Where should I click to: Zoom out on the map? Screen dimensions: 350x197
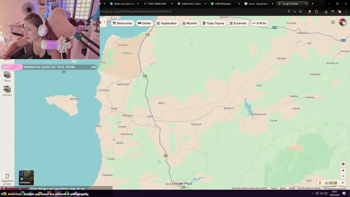click(x=343, y=176)
